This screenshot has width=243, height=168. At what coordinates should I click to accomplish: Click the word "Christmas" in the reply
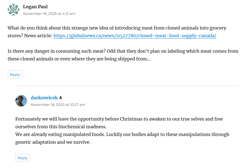click(x=131, y=119)
